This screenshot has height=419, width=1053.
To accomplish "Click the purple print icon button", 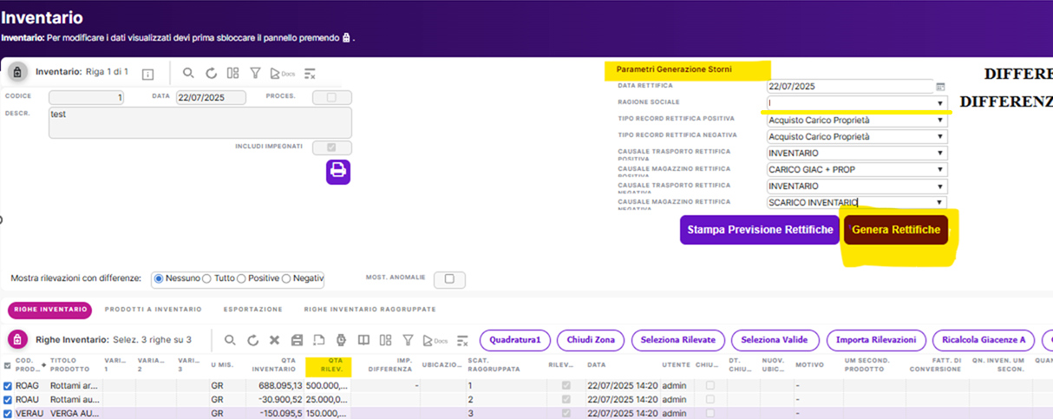I will [x=338, y=171].
